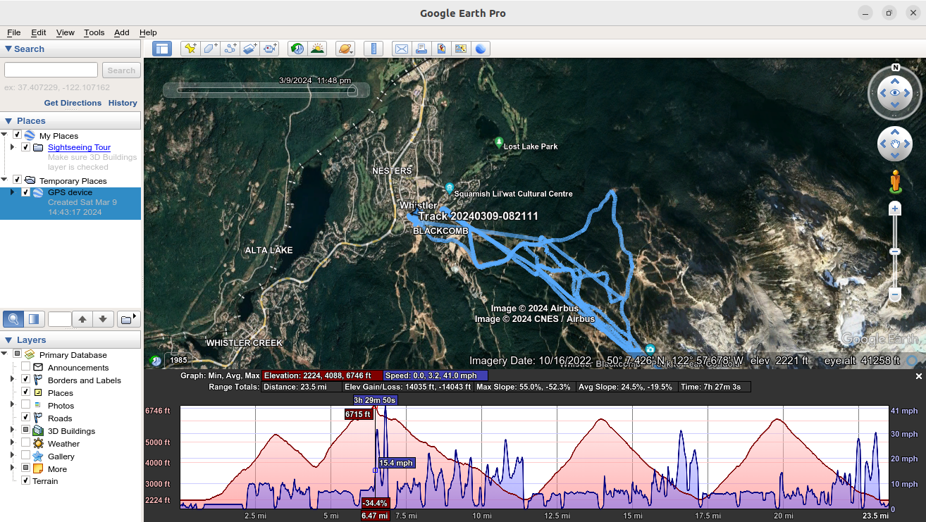Open the Ruler tool
Viewport: 926px width, 522px height.
coord(374,49)
